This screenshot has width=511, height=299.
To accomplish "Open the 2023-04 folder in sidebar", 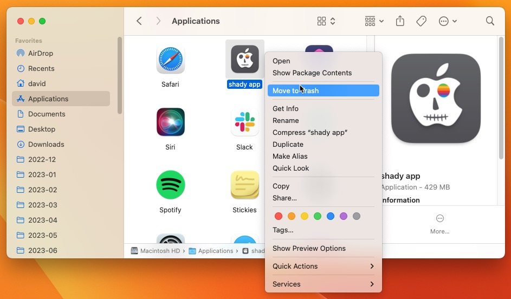I will point(61,220).
